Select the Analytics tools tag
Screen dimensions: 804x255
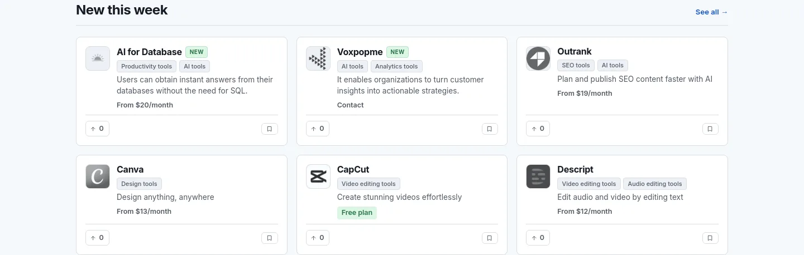pos(396,66)
